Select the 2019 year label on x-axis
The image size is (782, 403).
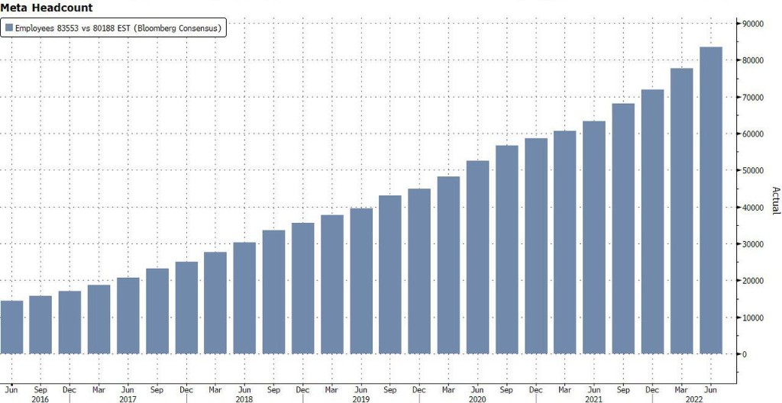point(361,398)
